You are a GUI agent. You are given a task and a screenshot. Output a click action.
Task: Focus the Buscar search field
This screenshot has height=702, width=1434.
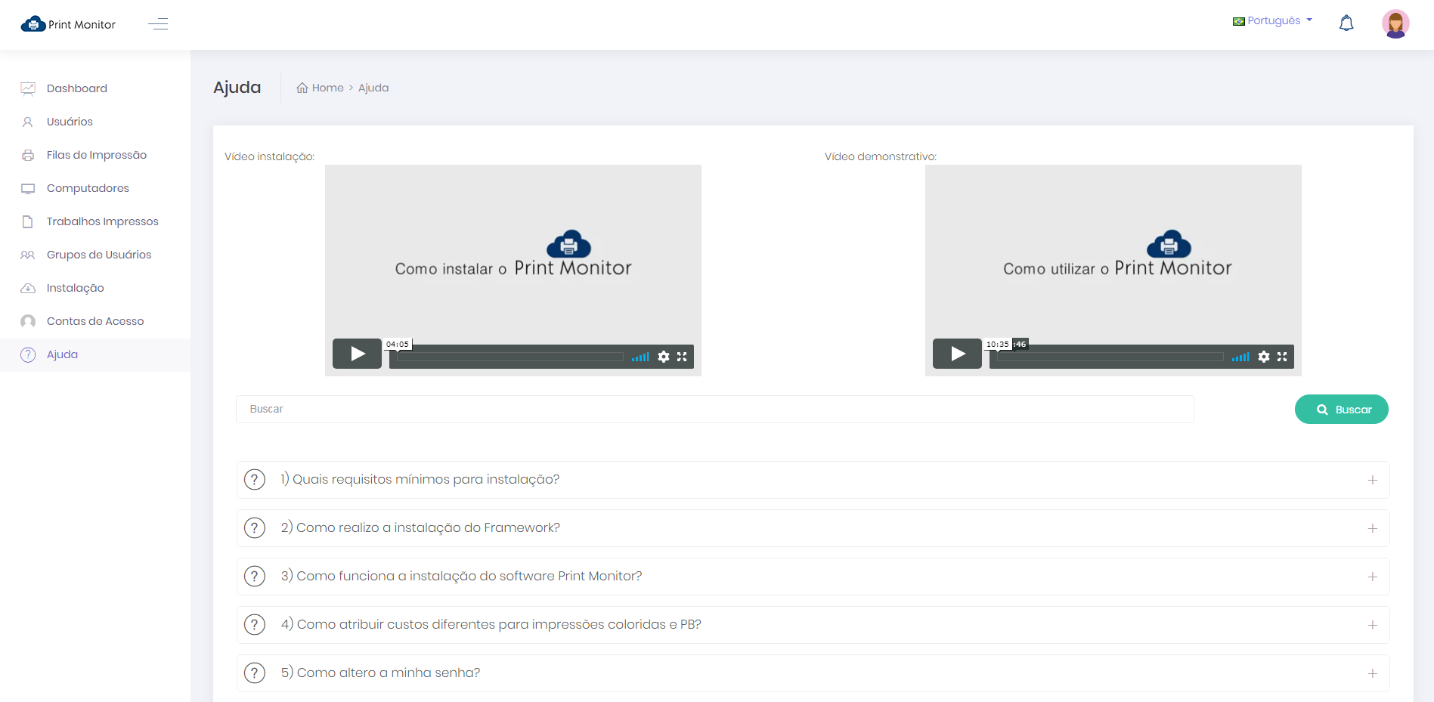(715, 409)
